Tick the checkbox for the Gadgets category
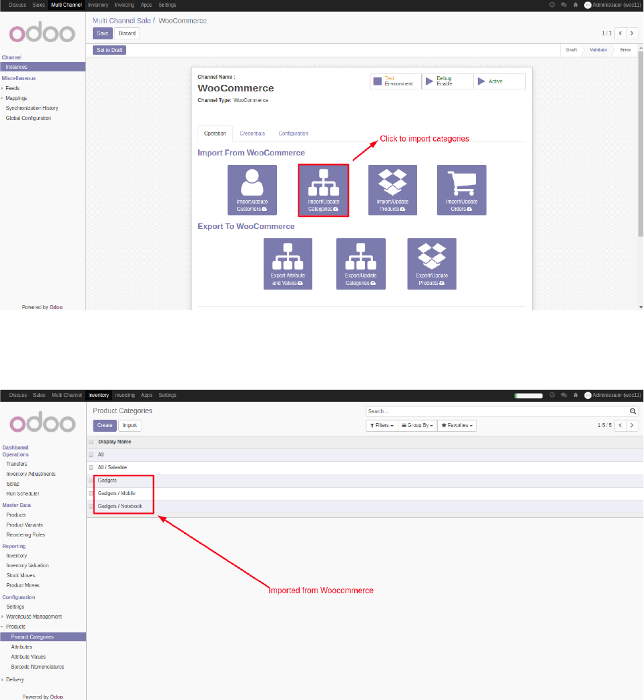The width and height of the screenshot is (644, 700). [x=91, y=480]
